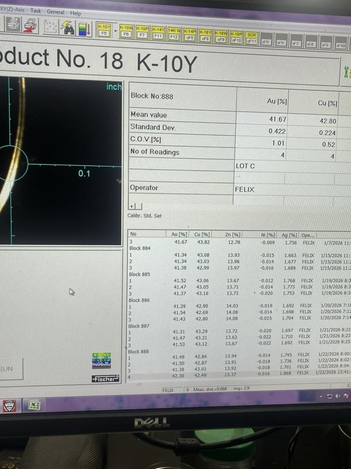Select the K-14Y F11 product shortcut
Viewport: 351px width, 469px height.
point(158,32)
